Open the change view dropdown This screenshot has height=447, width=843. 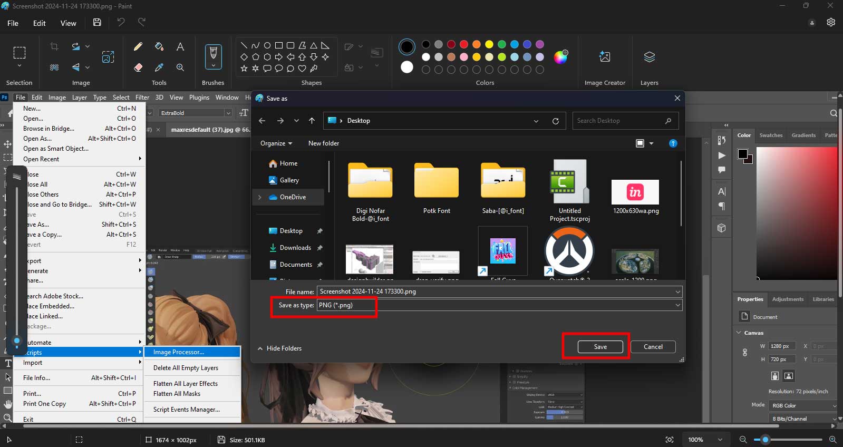pos(651,143)
